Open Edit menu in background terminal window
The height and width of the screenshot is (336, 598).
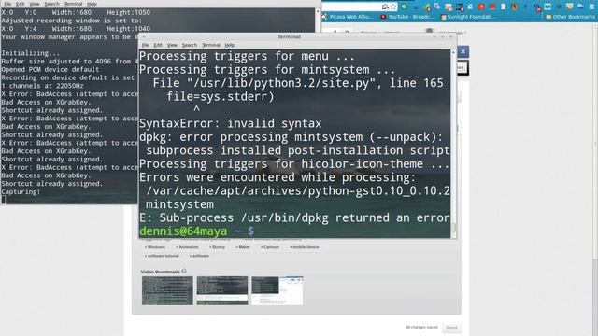coord(21,4)
